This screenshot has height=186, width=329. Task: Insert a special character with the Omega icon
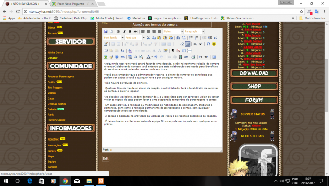tap(208, 44)
